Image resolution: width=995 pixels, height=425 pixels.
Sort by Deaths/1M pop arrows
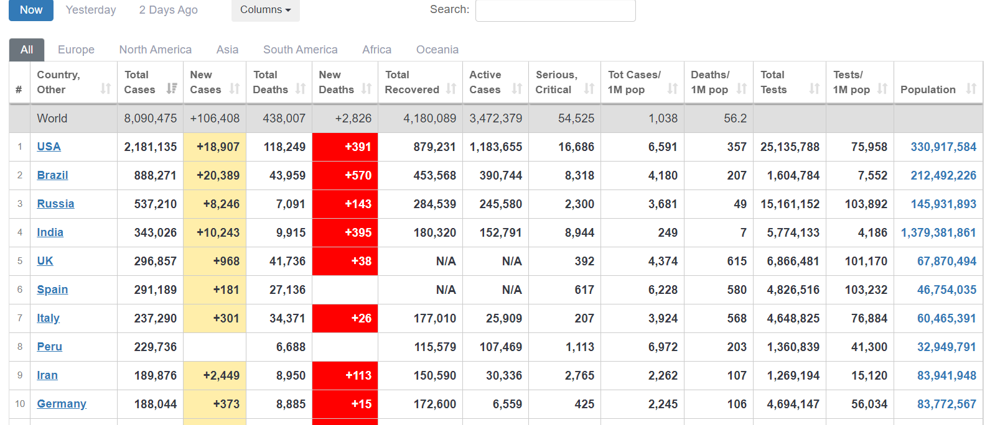pyautogui.click(x=742, y=89)
